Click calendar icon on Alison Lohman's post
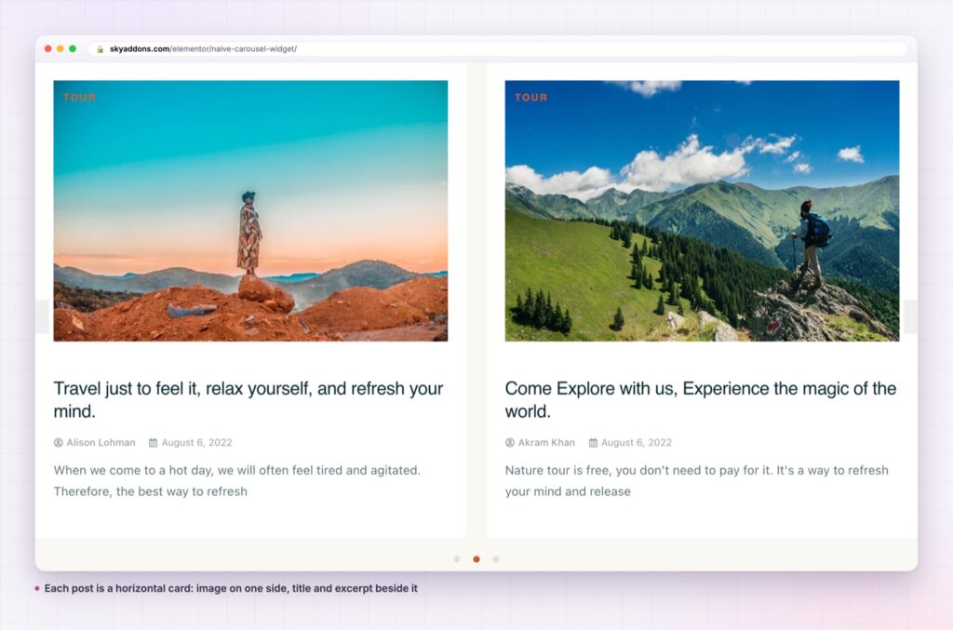 pyautogui.click(x=154, y=443)
